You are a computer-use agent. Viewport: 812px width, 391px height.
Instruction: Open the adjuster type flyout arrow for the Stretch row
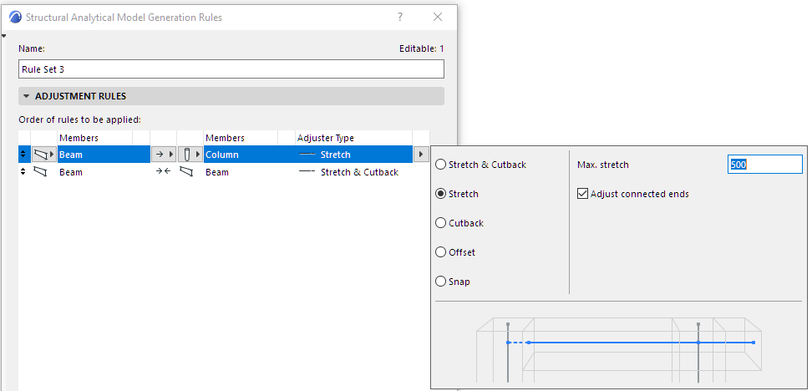coord(421,155)
